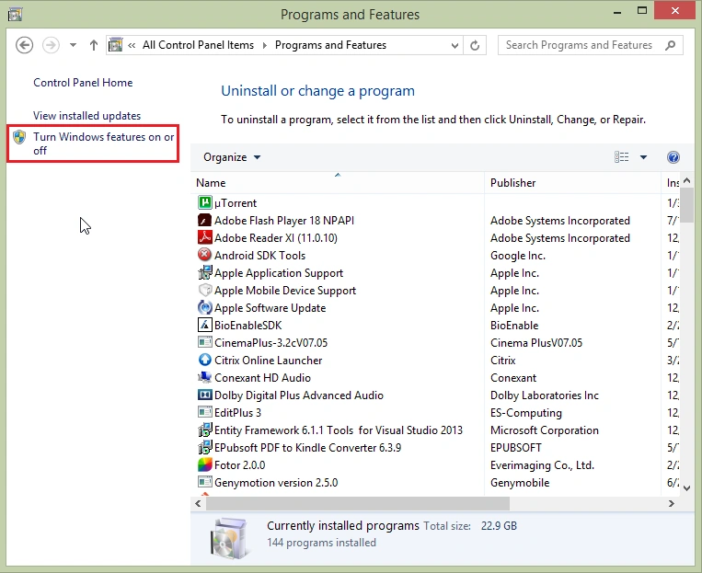Click Everimaging Co., Ltd. publisher cell
The image size is (702, 573).
coord(542,464)
